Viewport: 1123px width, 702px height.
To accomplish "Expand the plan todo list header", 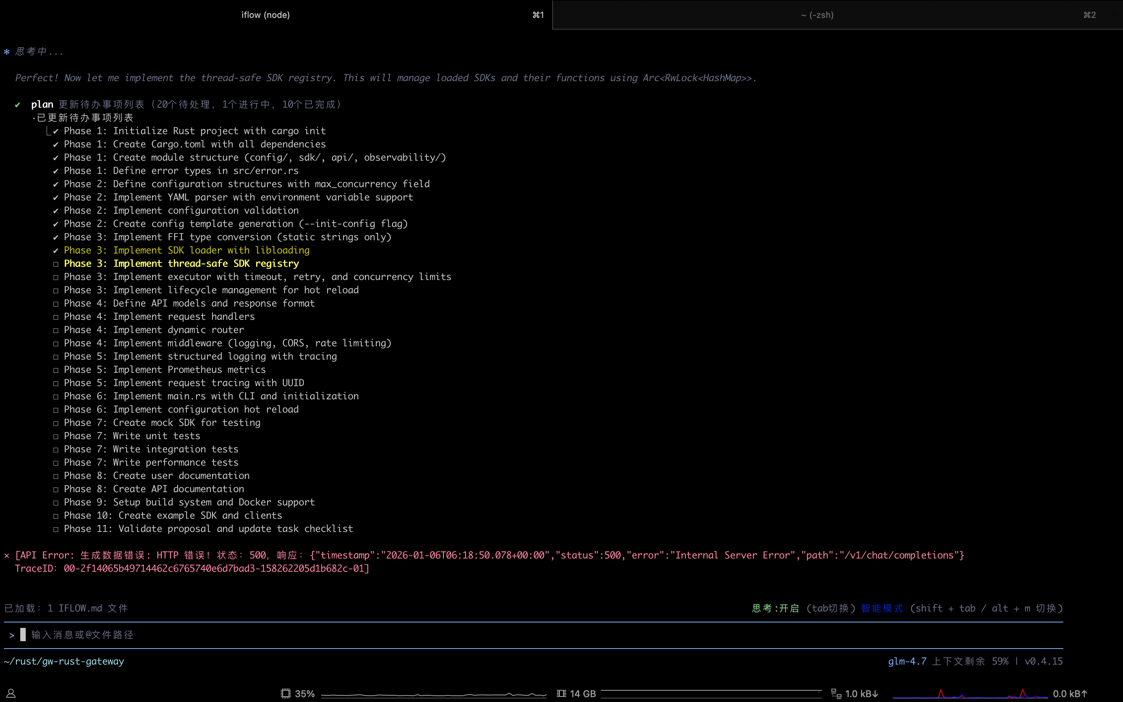I will coord(42,105).
